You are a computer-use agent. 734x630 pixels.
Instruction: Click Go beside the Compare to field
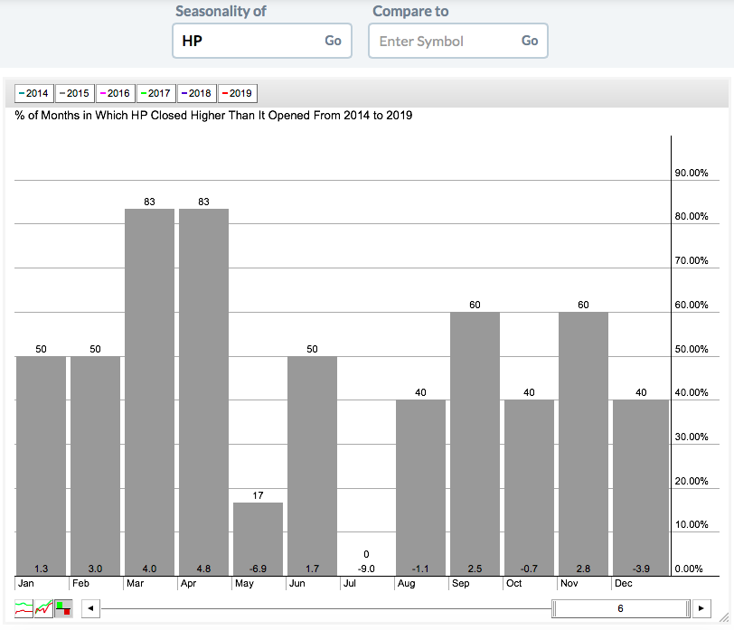coord(530,41)
